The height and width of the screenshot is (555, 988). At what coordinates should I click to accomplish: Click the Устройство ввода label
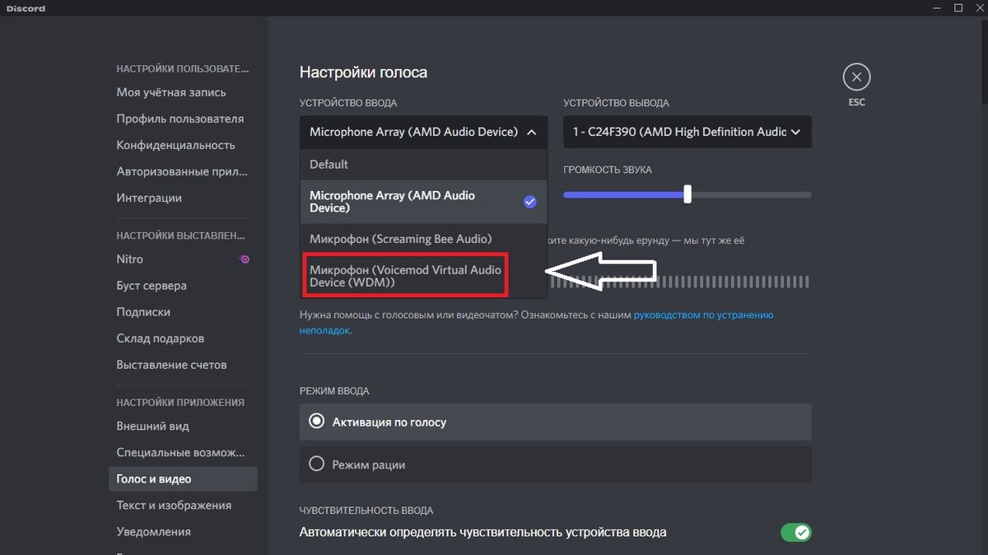[348, 103]
